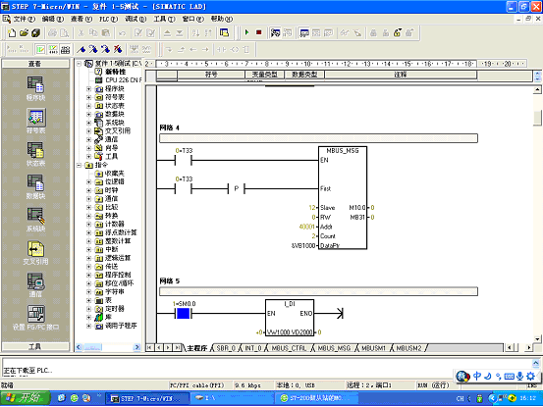
Task: Click the 查看 header button of the navigation bar
Action: coord(35,64)
